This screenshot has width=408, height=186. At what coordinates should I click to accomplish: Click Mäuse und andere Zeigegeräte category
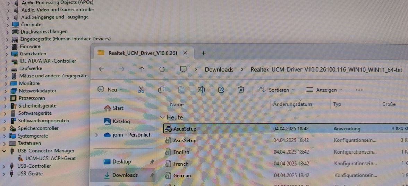pos(49,76)
